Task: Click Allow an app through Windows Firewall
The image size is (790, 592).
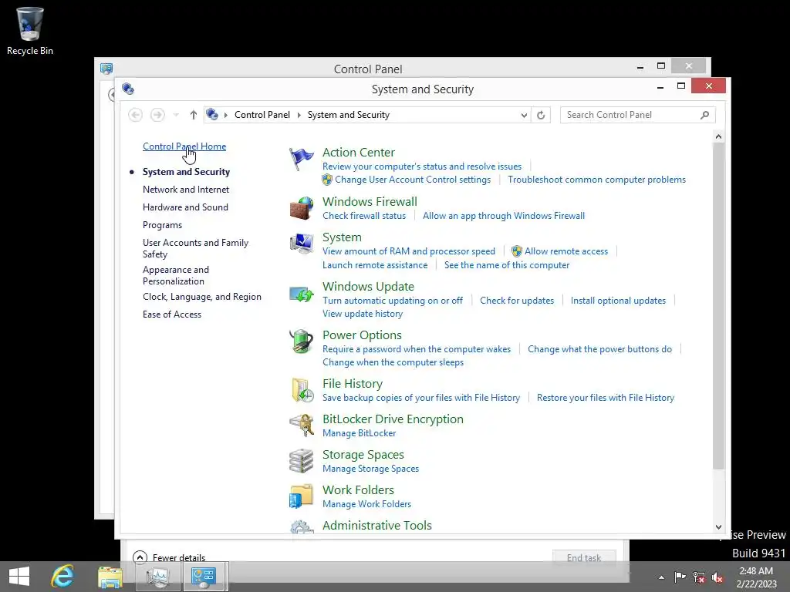Action: [504, 216]
